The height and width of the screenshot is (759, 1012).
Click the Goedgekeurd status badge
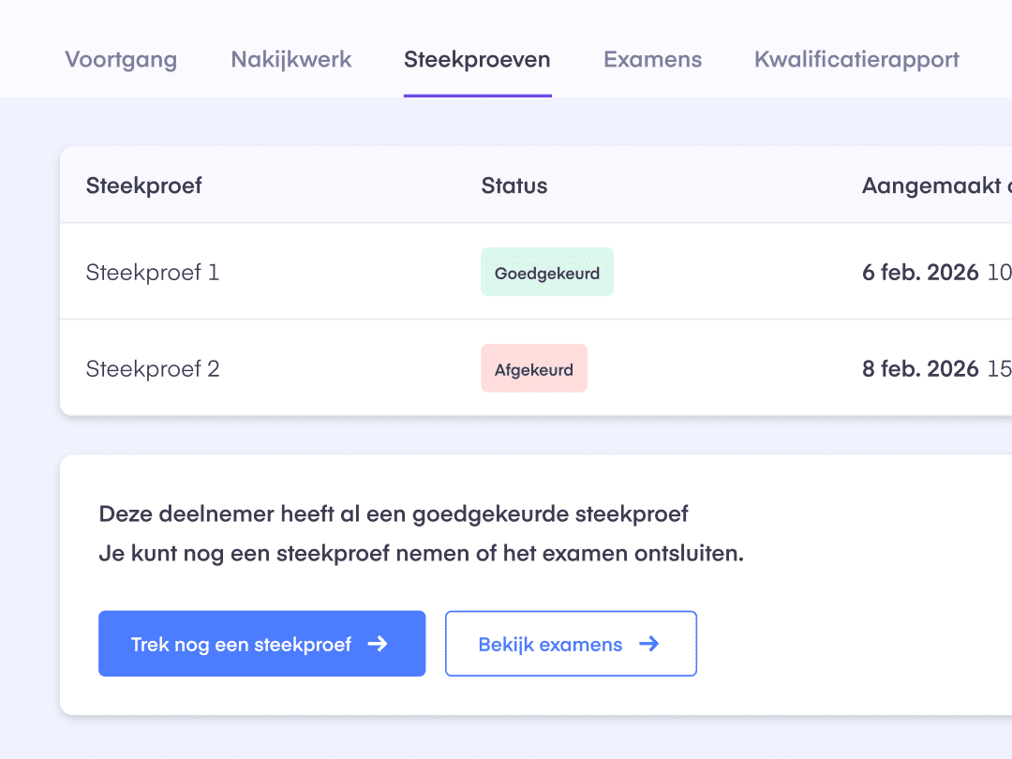click(546, 273)
